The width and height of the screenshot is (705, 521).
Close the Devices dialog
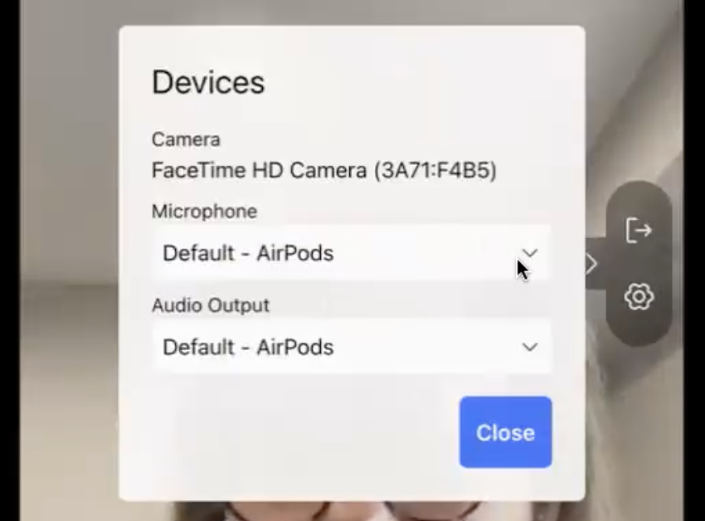pyautogui.click(x=505, y=432)
